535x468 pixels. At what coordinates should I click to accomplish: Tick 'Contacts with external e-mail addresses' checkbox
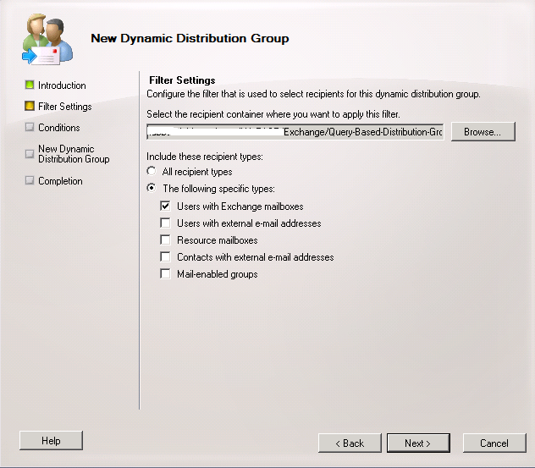tap(166, 257)
